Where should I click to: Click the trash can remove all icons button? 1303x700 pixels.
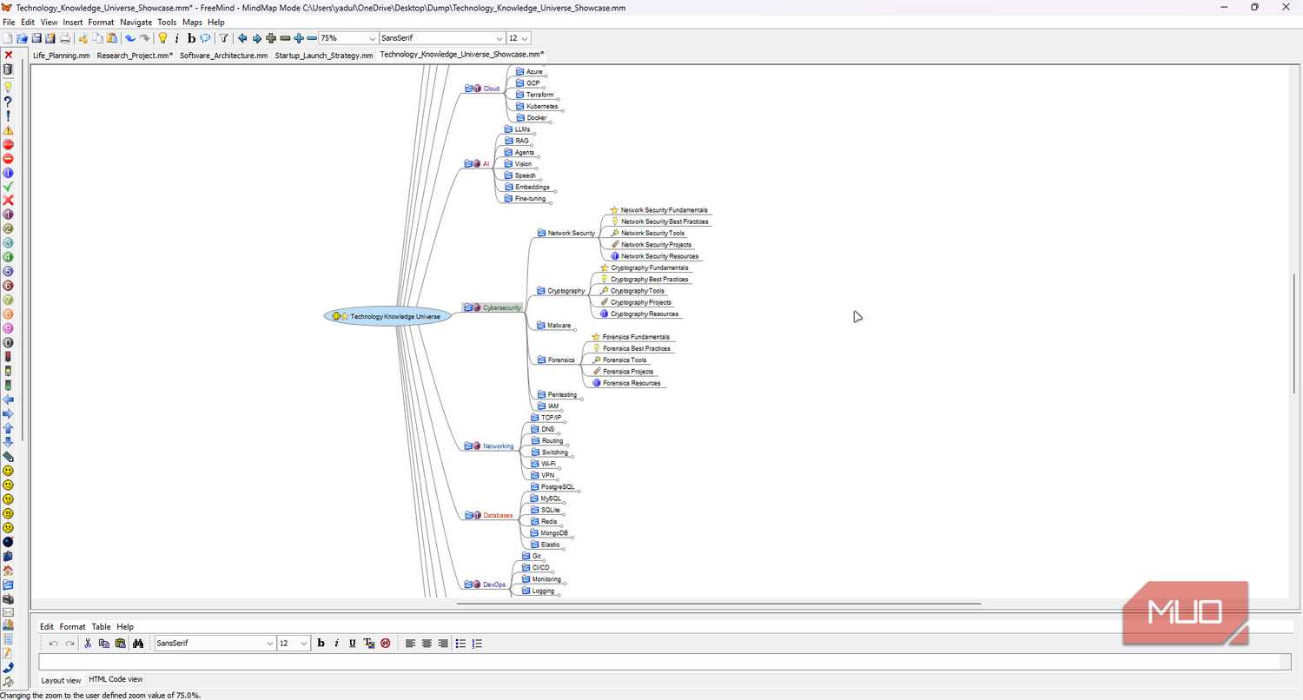[x=9, y=69]
